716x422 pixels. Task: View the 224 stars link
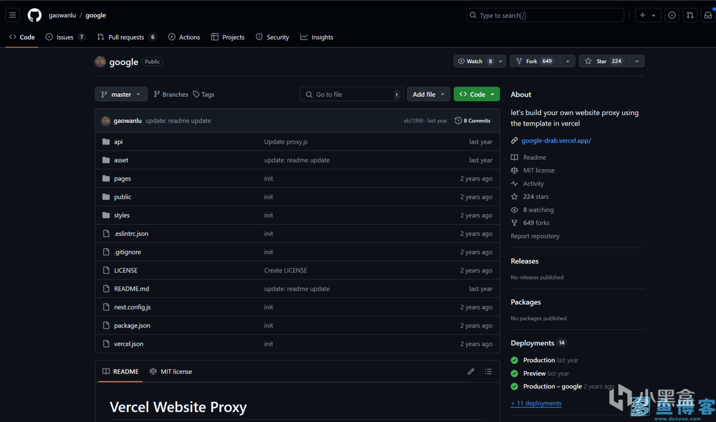pos(530,197)
